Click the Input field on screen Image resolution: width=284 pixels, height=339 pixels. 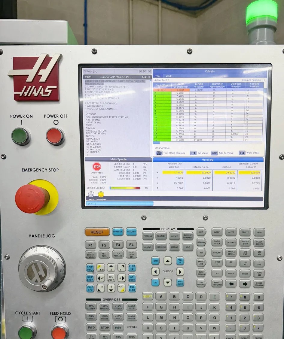pyautogui.click(x=120, y=204)
